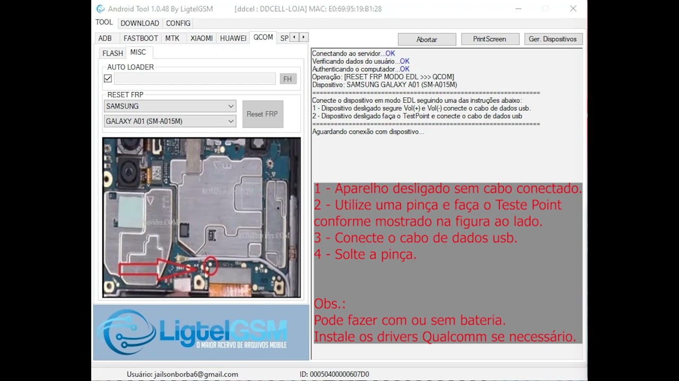Click the AUTO LOADER path input field
The width and height of the screenshot is (679, 381).
coord(195,79)
